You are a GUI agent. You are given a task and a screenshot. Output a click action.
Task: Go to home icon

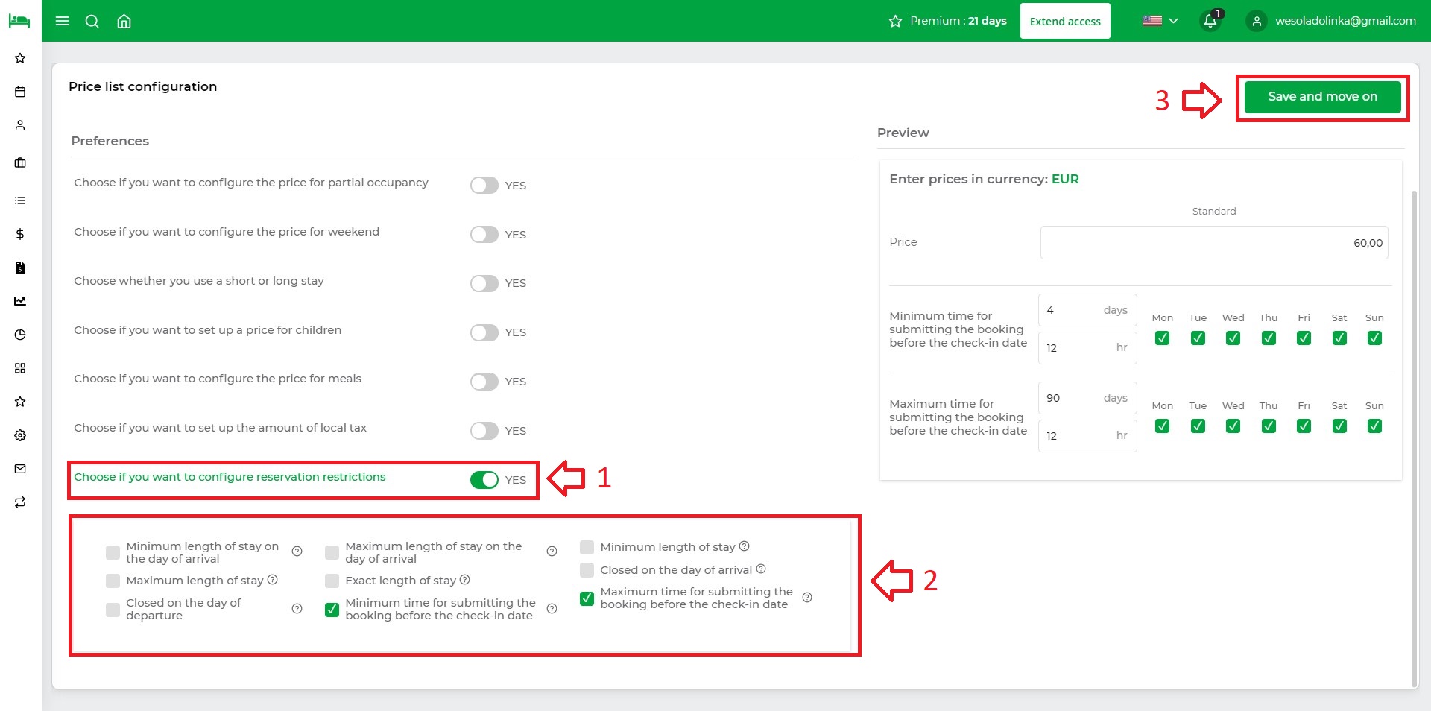[x=124, y=21]
